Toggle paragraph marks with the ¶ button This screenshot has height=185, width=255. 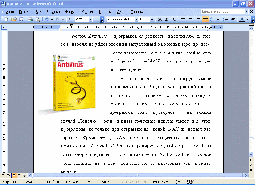pos(70,20)
